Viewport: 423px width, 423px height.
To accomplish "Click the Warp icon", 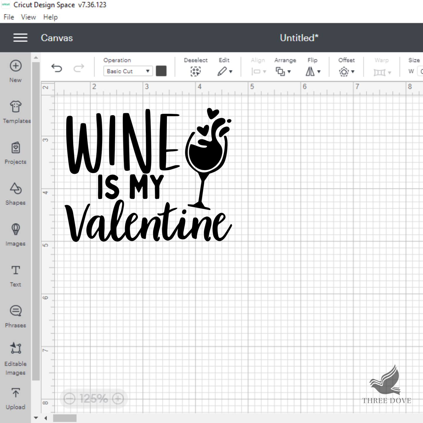I will click(380, 72).
